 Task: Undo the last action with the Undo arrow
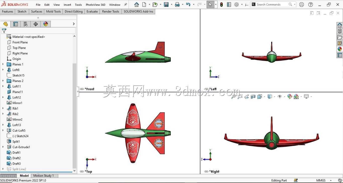coord(188,5)
